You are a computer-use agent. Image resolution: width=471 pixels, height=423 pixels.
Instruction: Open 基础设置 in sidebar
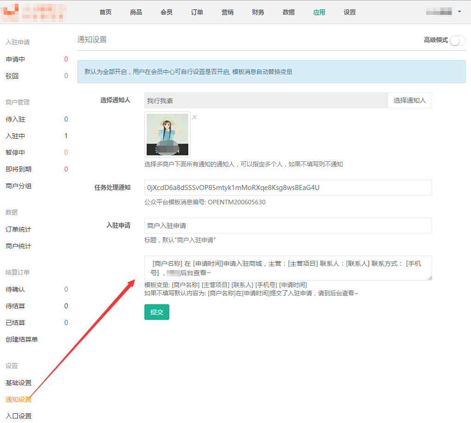point(19,383)
